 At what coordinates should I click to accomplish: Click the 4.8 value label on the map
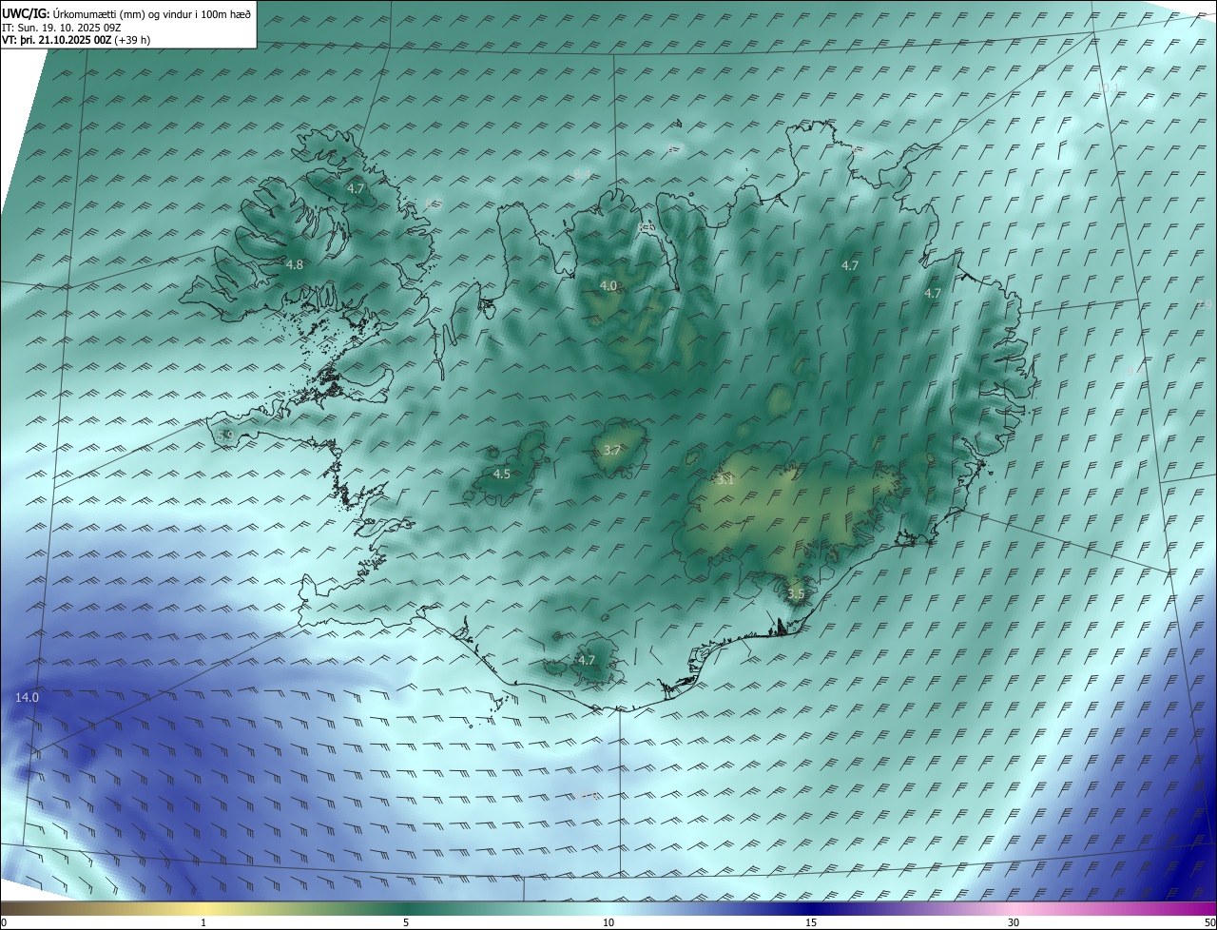[x=295, y=264]
